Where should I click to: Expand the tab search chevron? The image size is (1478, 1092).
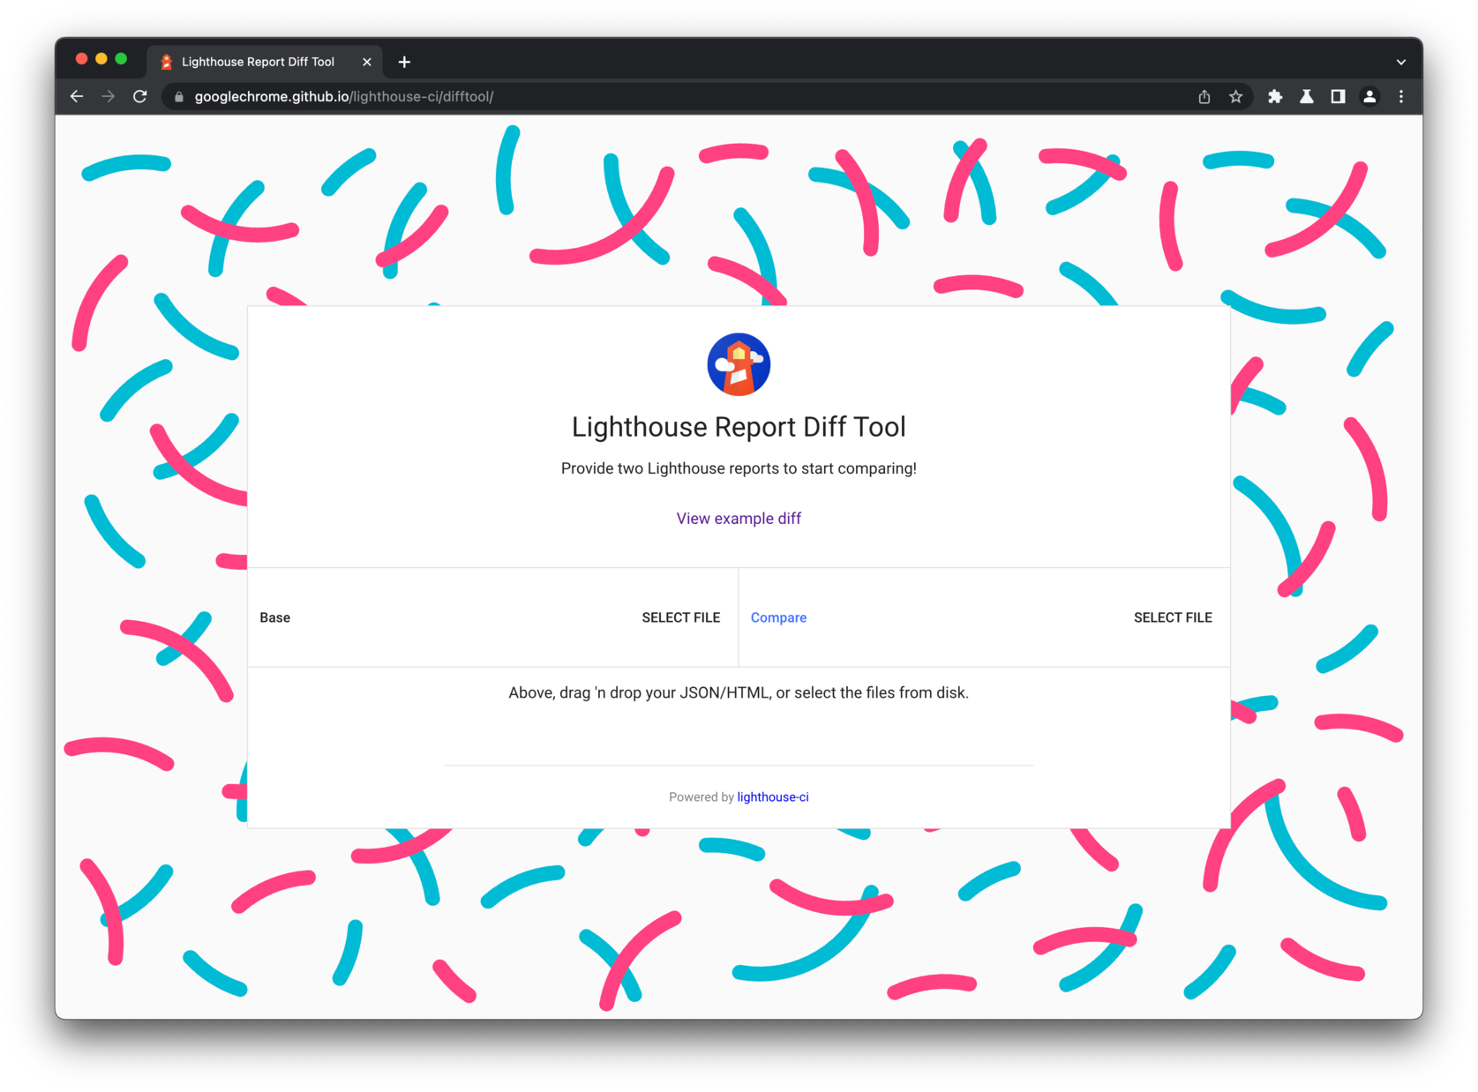pos(1400,62)
